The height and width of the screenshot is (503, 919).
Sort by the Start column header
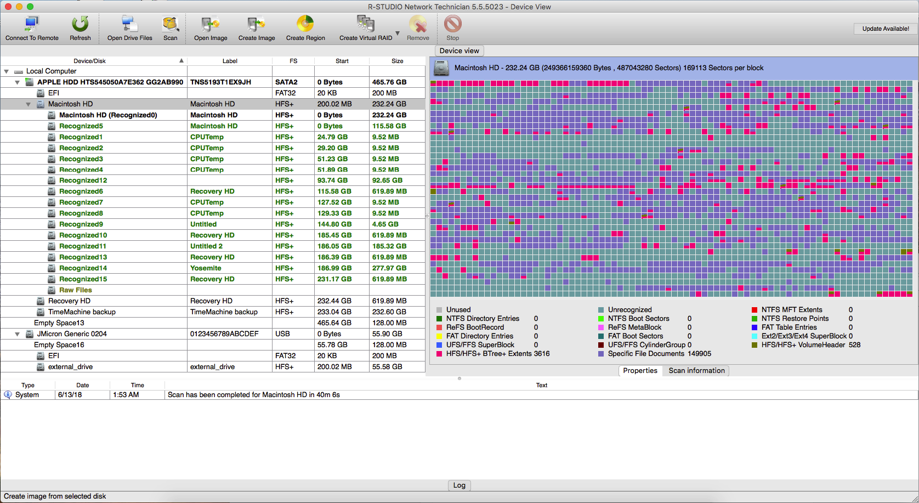(x=342, y=61)
